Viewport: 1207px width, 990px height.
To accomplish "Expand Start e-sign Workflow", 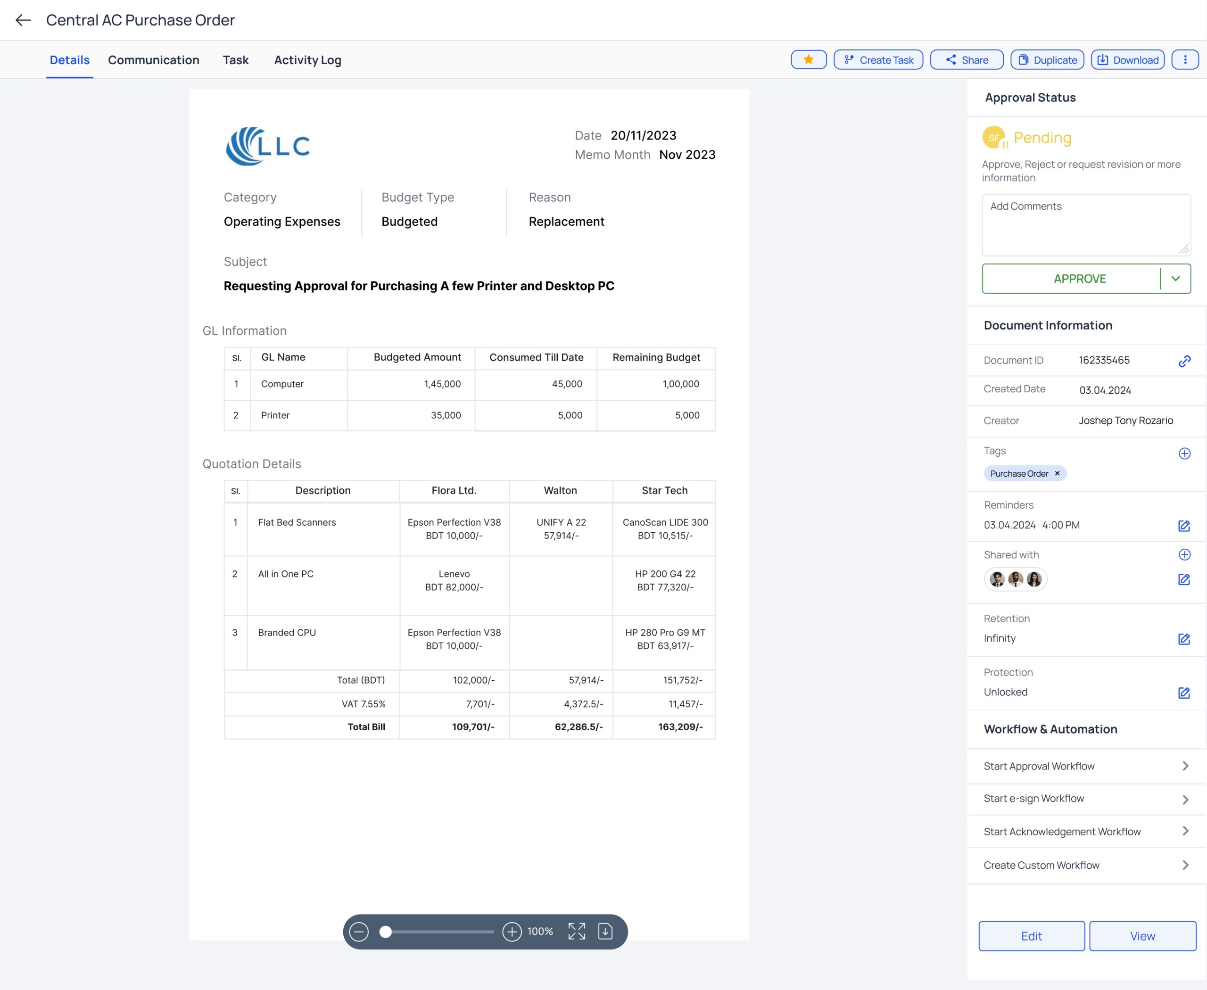I will pos(1185,799).
